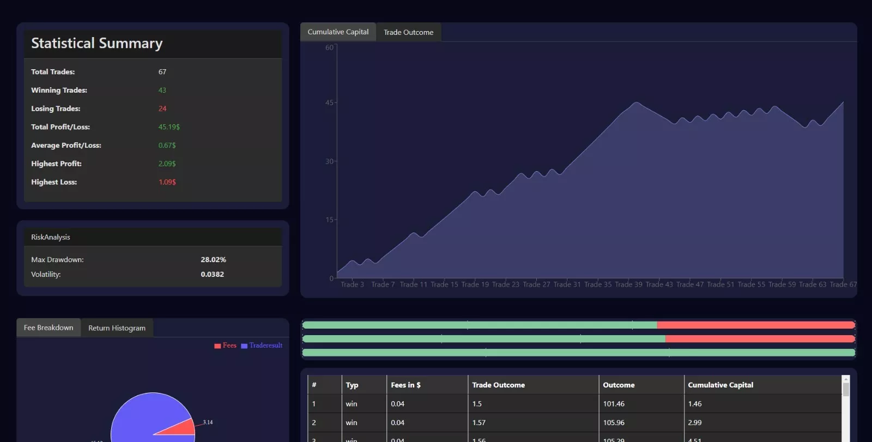Sort by the Outcome column header
The width and height of the screenshot is (872, 442).
[x=641, y=385]
